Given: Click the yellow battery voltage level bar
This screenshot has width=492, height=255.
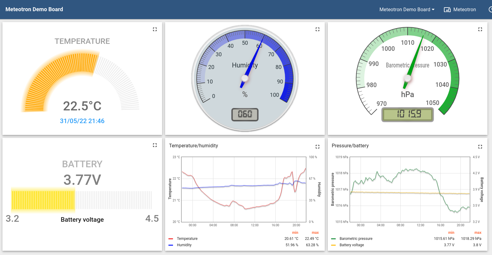Looking at the screenshot, I should pyautogui.click(x=43, y=200).
